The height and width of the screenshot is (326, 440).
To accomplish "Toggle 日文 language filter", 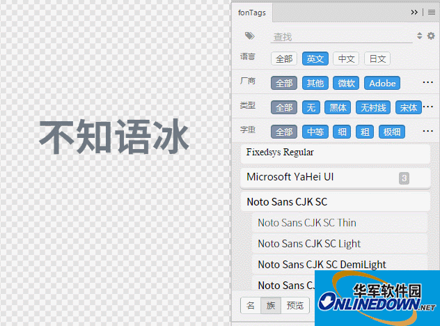I will pyautogui.click(x=377, y=59).
